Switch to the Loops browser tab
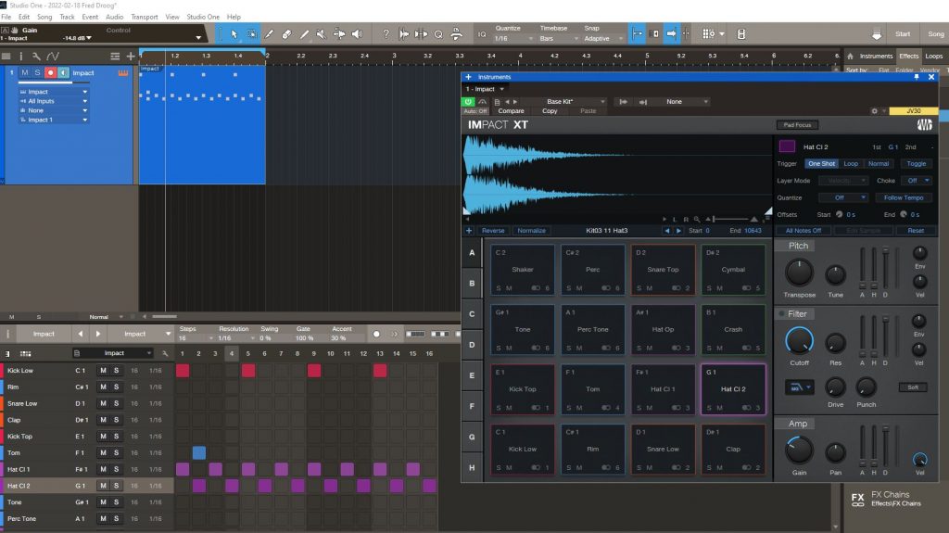The width and height of the screenshot is (949, 533). (934, 56)
